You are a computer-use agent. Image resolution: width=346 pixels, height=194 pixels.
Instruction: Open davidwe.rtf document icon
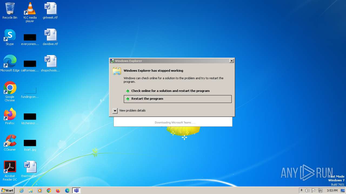[50, 37]
